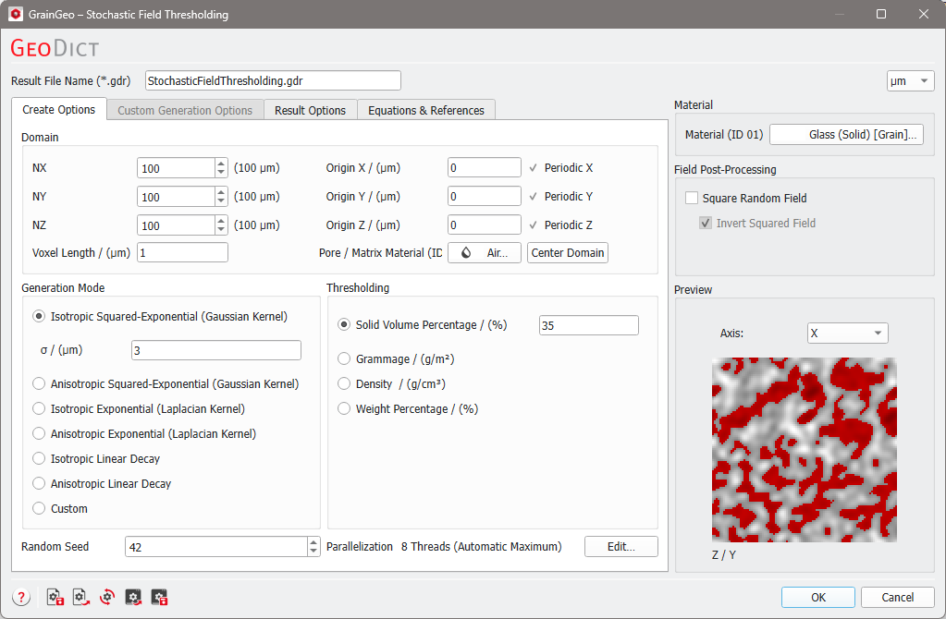The width and height of the screenshot is (946, 619).
Task: Open help via the red question mark icon
Action: pos(21,598)
